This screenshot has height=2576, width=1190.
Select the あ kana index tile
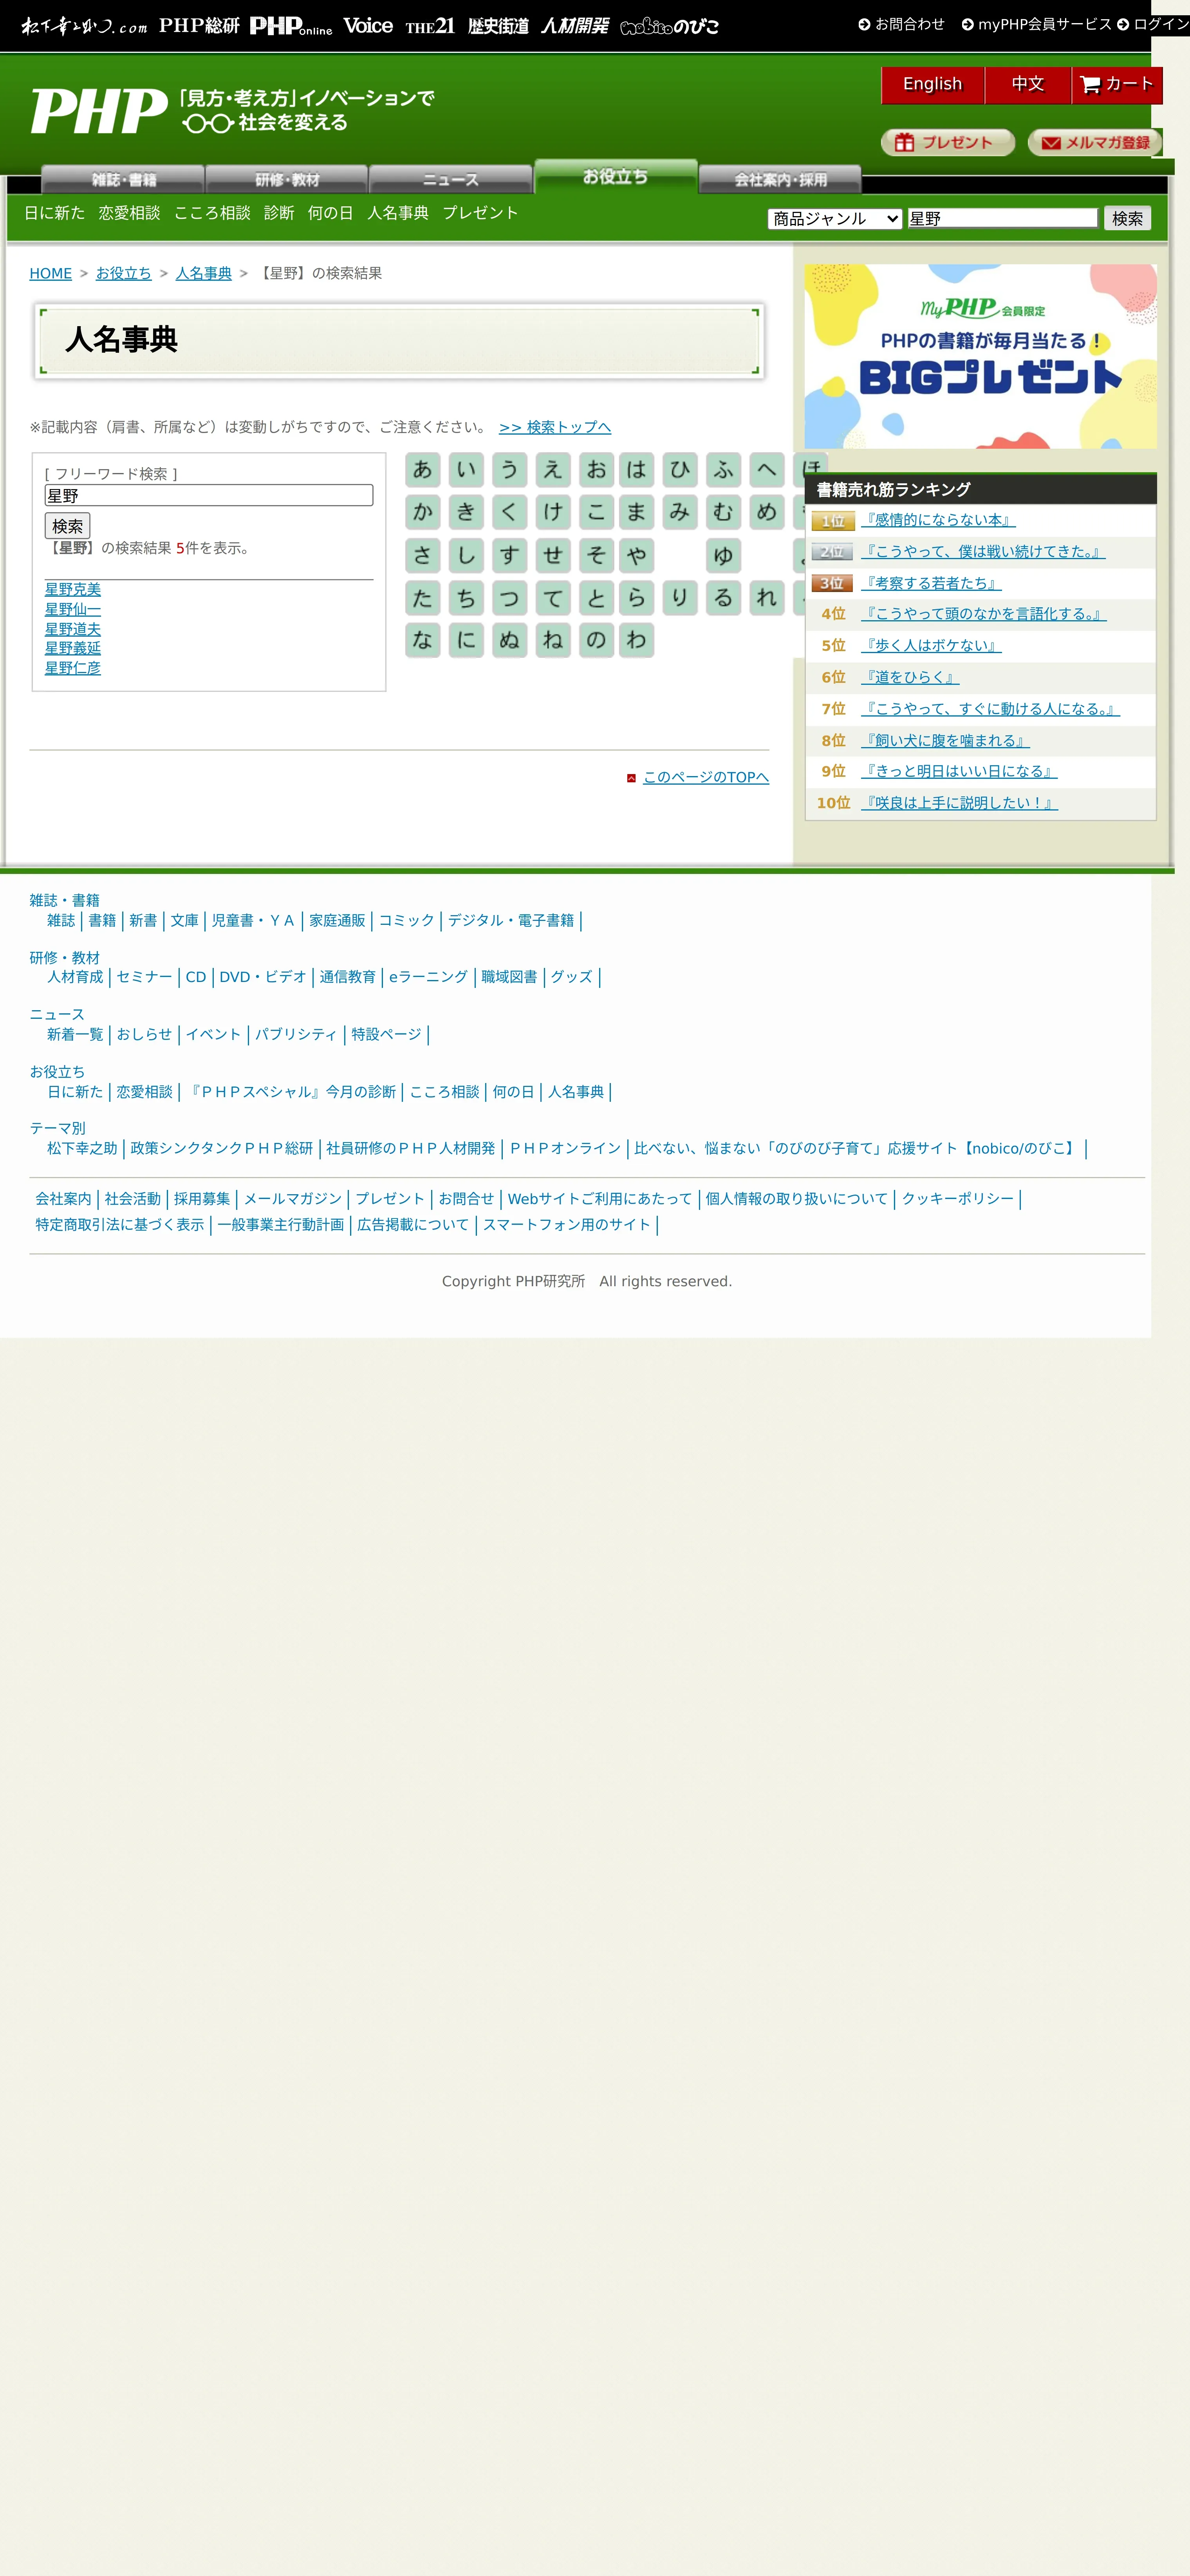422,470
